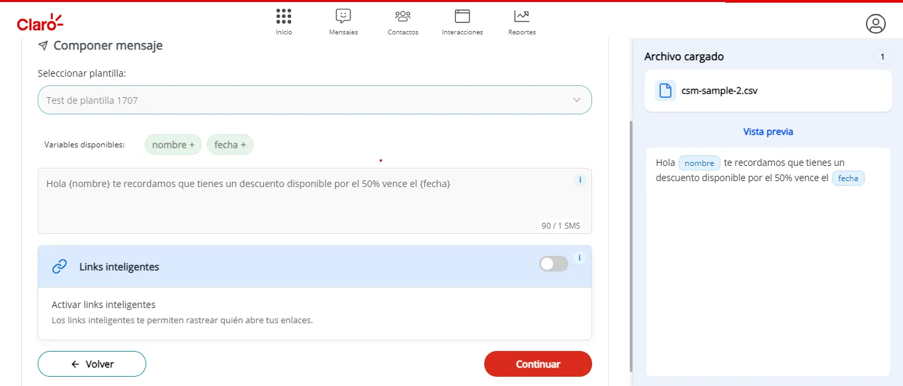
Task: Click the Variables disponibles label
Action: coord(84,145)
